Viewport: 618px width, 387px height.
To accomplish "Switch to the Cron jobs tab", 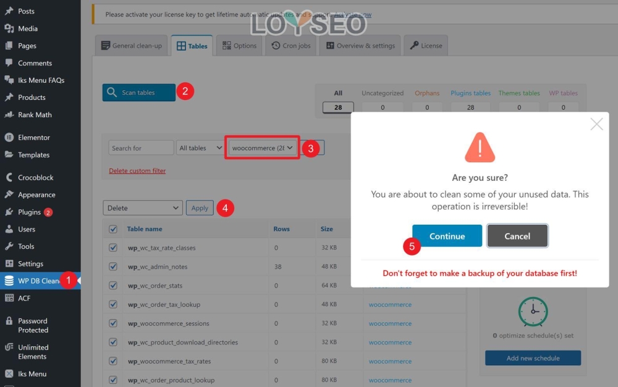I will [x=291, y=46].
